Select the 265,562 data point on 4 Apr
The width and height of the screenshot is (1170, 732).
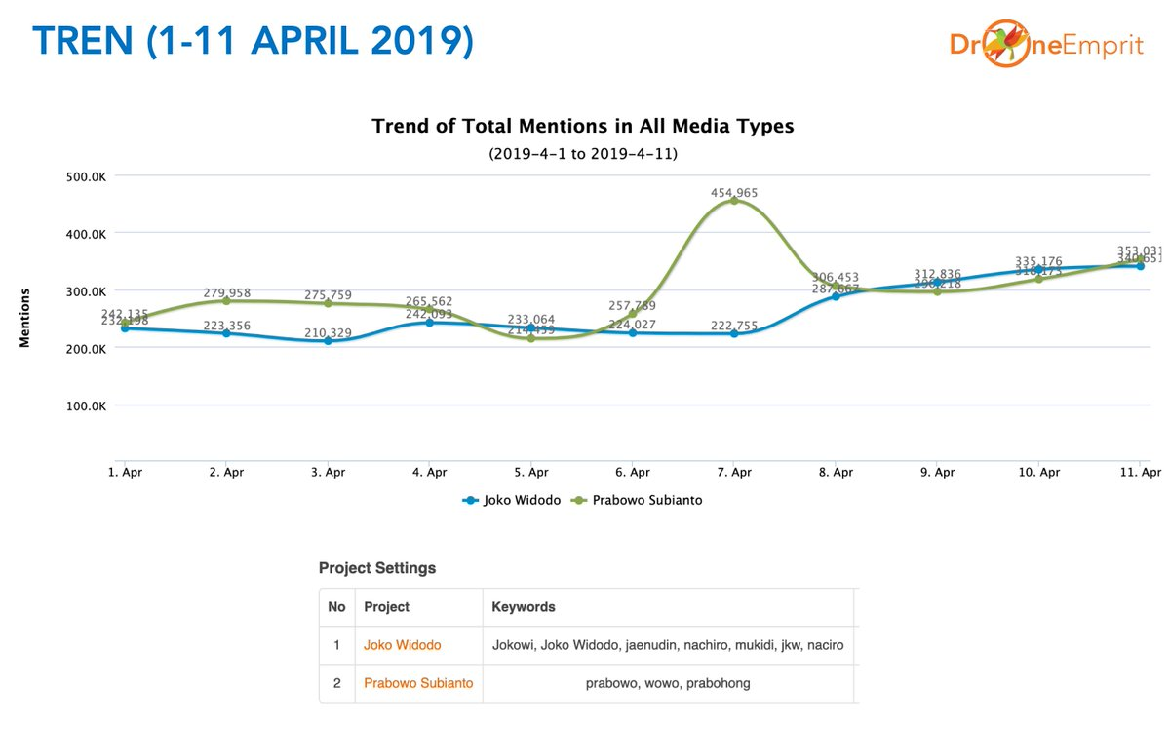point(429,309)
